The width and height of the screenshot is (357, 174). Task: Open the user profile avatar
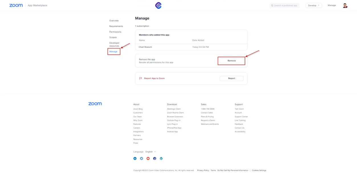[x=345, y=5]
